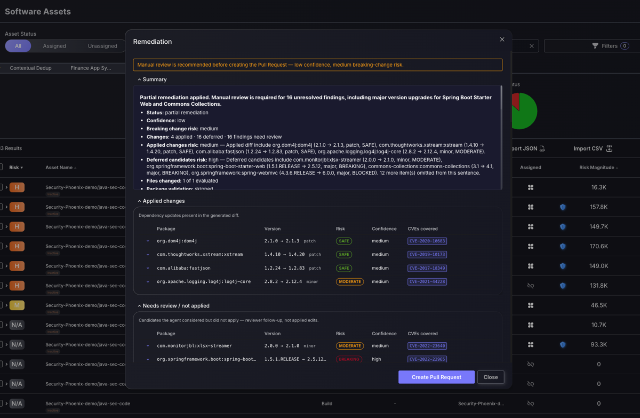Expand the org.dom4j:dom4j package row

(x=148, y=241)
